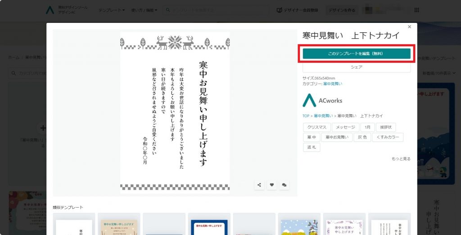
Task: Open the snowy yellow house similar template thumbnail
Action: click(299, 224)
